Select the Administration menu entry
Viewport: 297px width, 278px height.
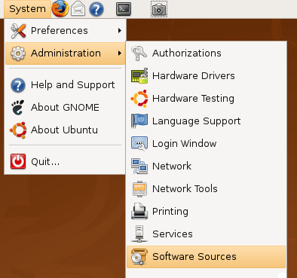tap(65, 53)
